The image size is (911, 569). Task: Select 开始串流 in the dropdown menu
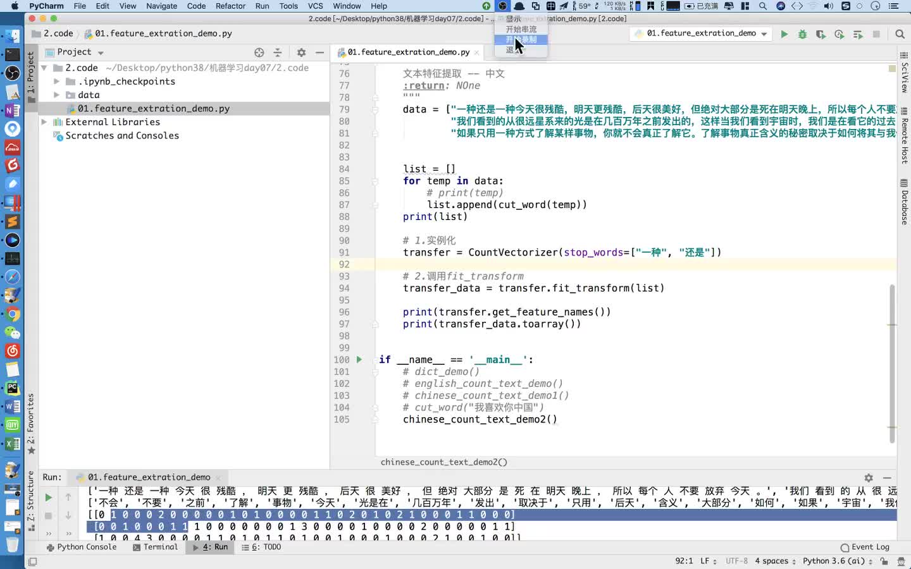[521, 29]
